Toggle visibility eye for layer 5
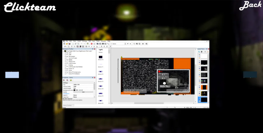Viewport: 263px width, 133px height. coord(199,87)
